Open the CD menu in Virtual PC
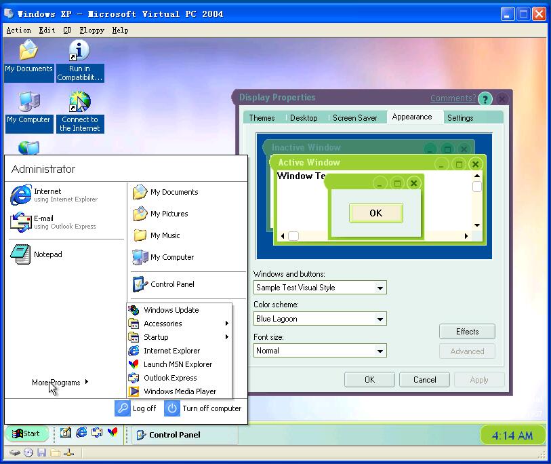 pos(67,31)
